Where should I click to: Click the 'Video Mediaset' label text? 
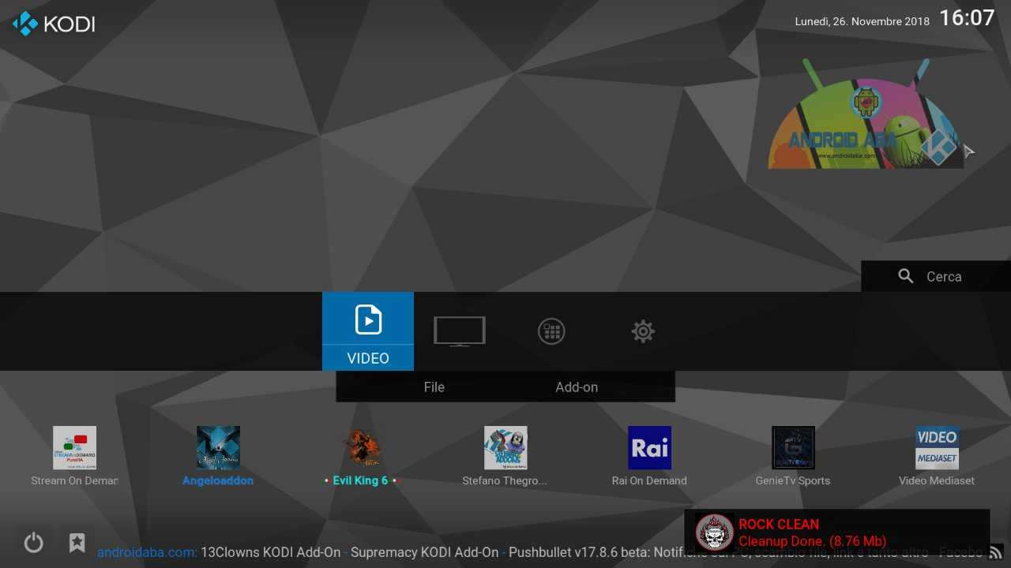pos(937,480)
